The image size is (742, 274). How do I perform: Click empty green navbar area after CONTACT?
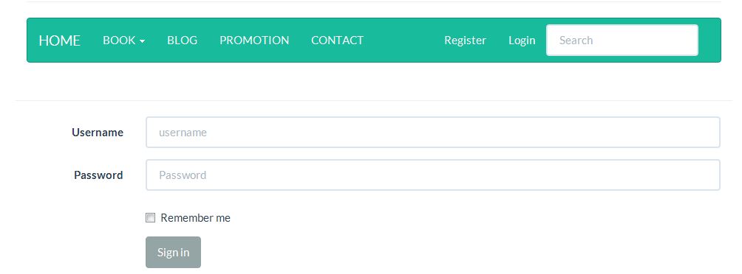pyautogui.click(x=404, y=40)
